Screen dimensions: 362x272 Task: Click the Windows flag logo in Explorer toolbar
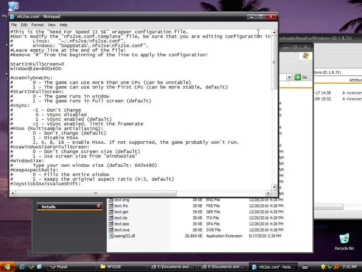tap(305, 56)
